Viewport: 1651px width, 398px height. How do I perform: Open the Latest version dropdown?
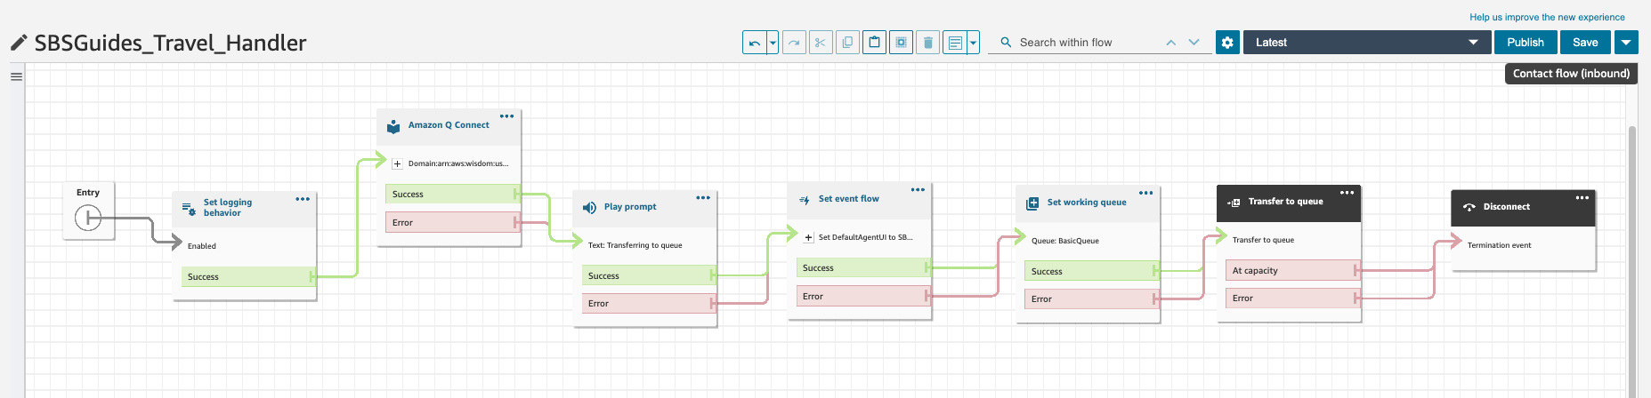(x=1366, y=43)
